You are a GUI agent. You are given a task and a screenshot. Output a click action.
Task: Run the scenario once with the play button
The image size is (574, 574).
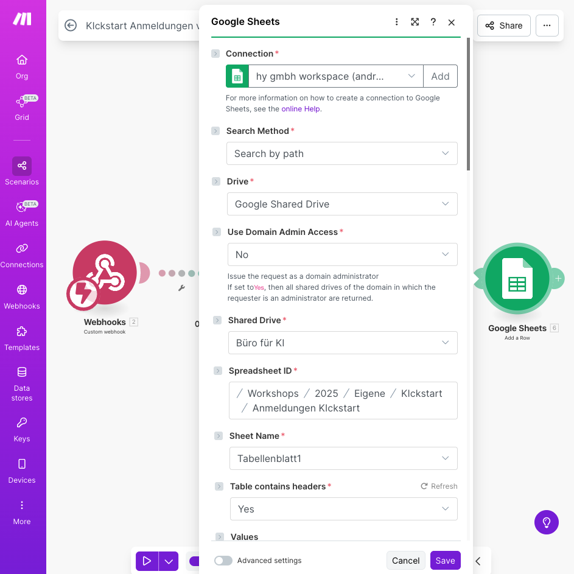click(x=147, y=561)
